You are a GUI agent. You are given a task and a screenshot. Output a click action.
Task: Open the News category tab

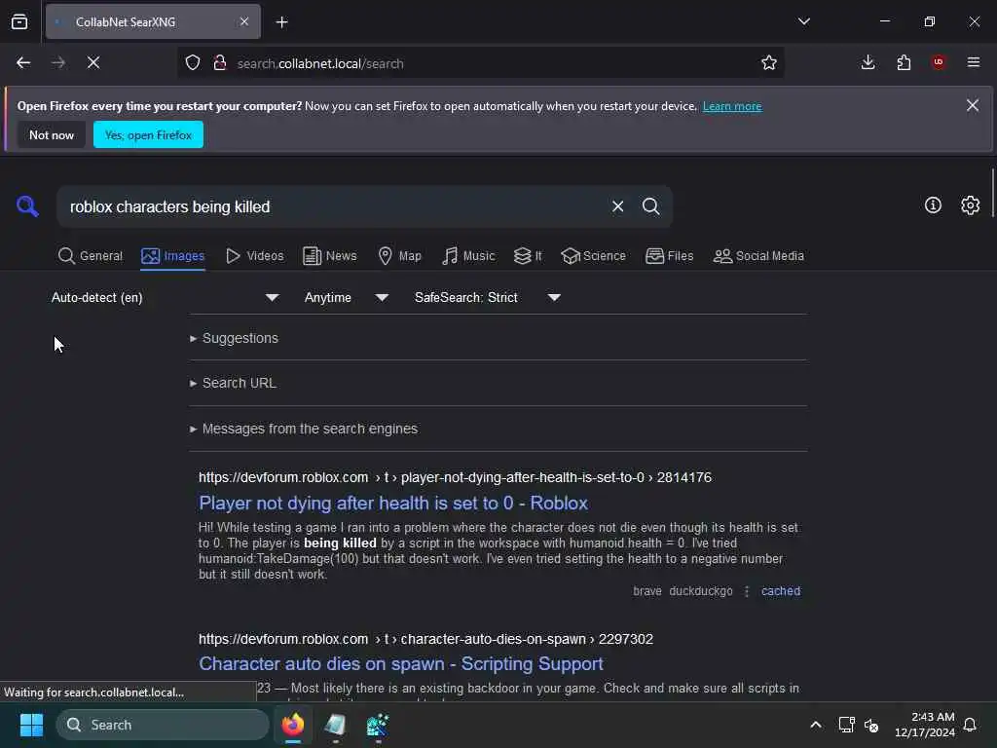tap(330, 256)
